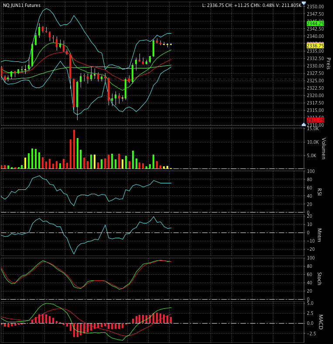The width and height of the screenshot is (333, 344).
Task: Click the green 2344.25 high price marker
Action: (315, 24)
